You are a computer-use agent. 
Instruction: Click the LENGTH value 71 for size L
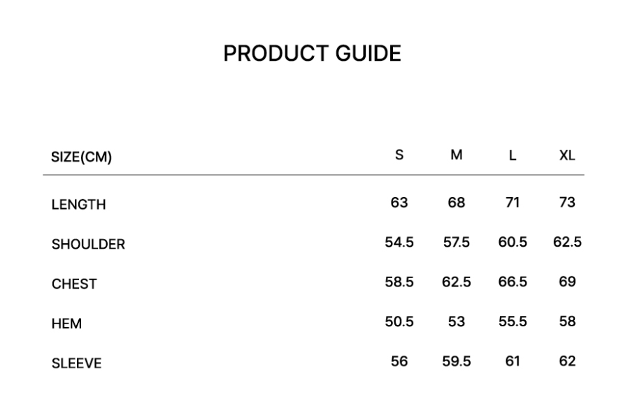pos(513,203)
